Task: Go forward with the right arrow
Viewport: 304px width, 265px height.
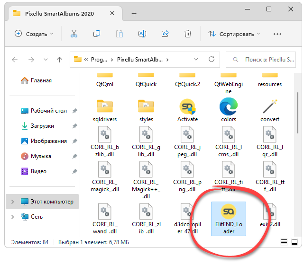Action: click(x=31, y=60)
